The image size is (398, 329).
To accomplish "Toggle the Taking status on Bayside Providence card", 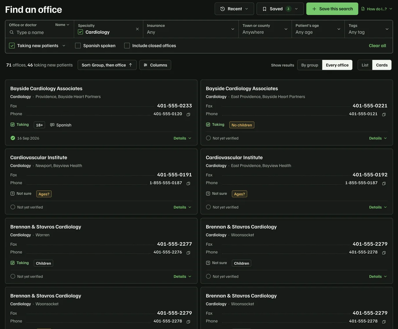I will pyautogui.click(x=20, y=125).
